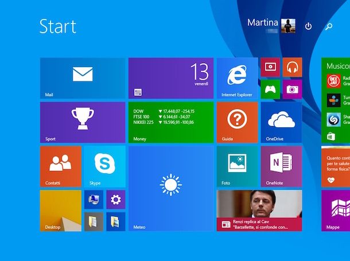Image resolution: width=350 pixels, height=261 pixels.
Task: Open the Meteo weather tile
Action: pyautogui.click(x=171, y=189)
